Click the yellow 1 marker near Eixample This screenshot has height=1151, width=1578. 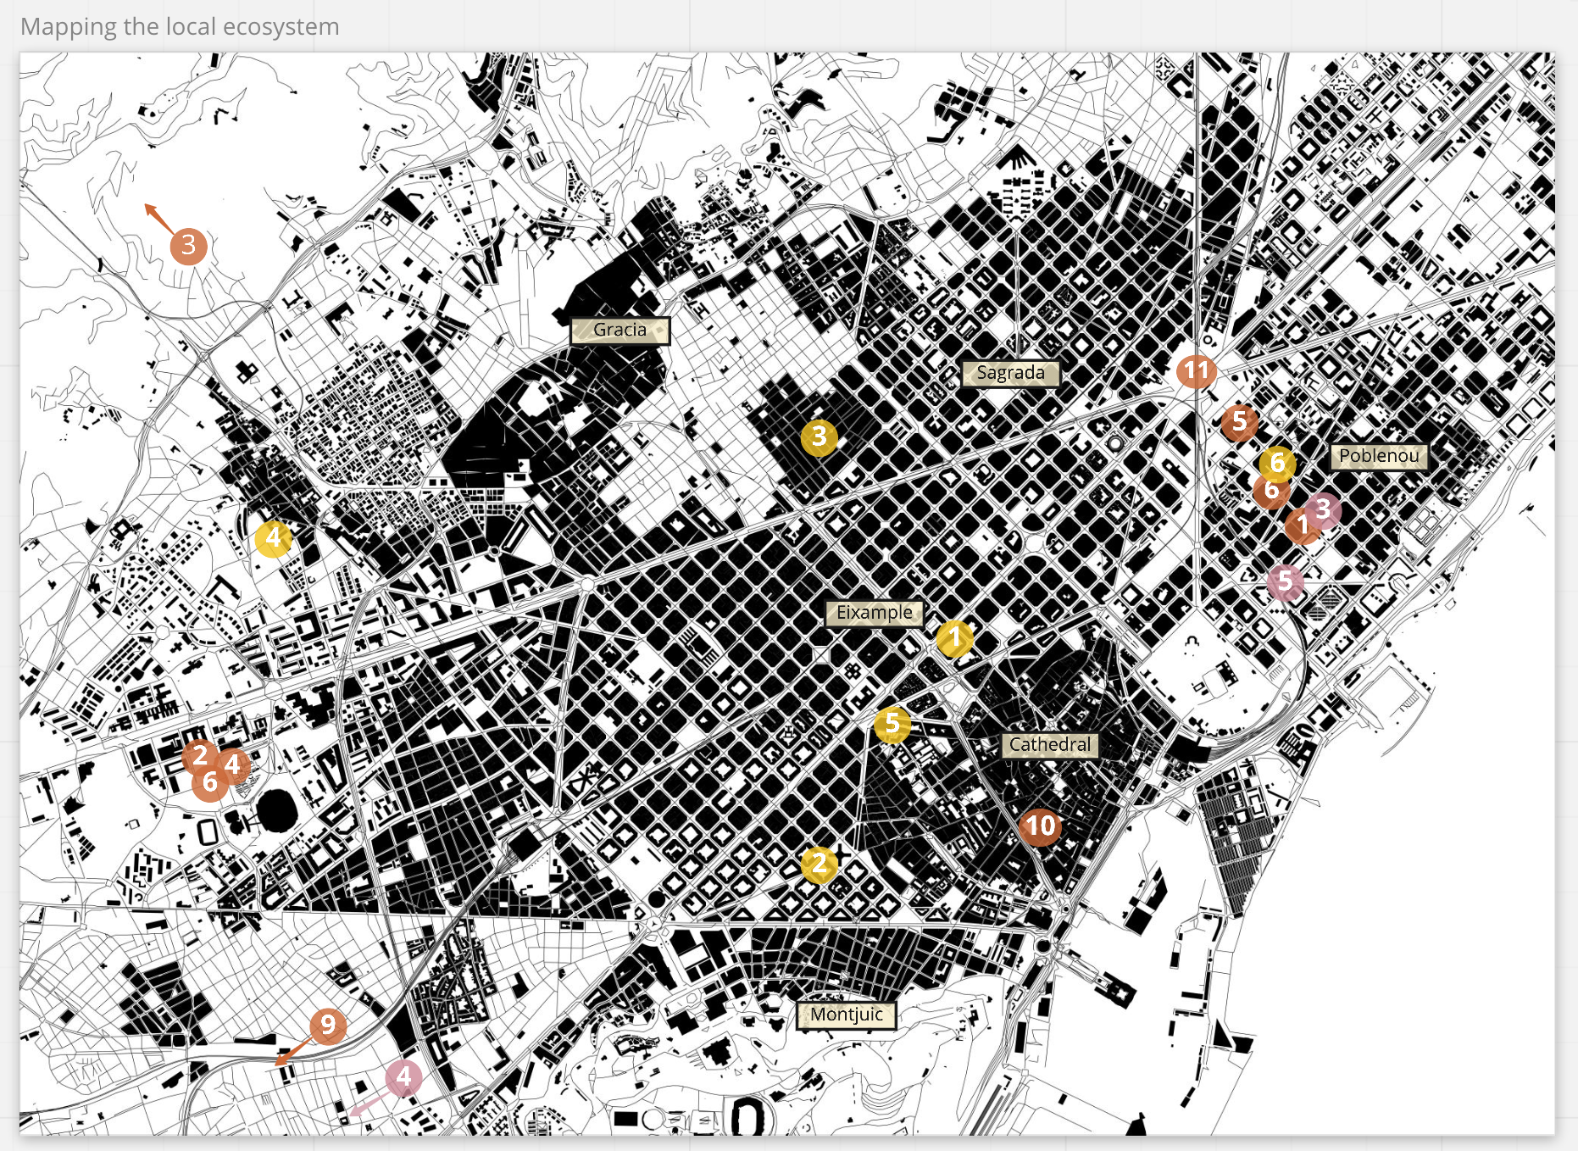pyautogui.click(x=955, y=638)
